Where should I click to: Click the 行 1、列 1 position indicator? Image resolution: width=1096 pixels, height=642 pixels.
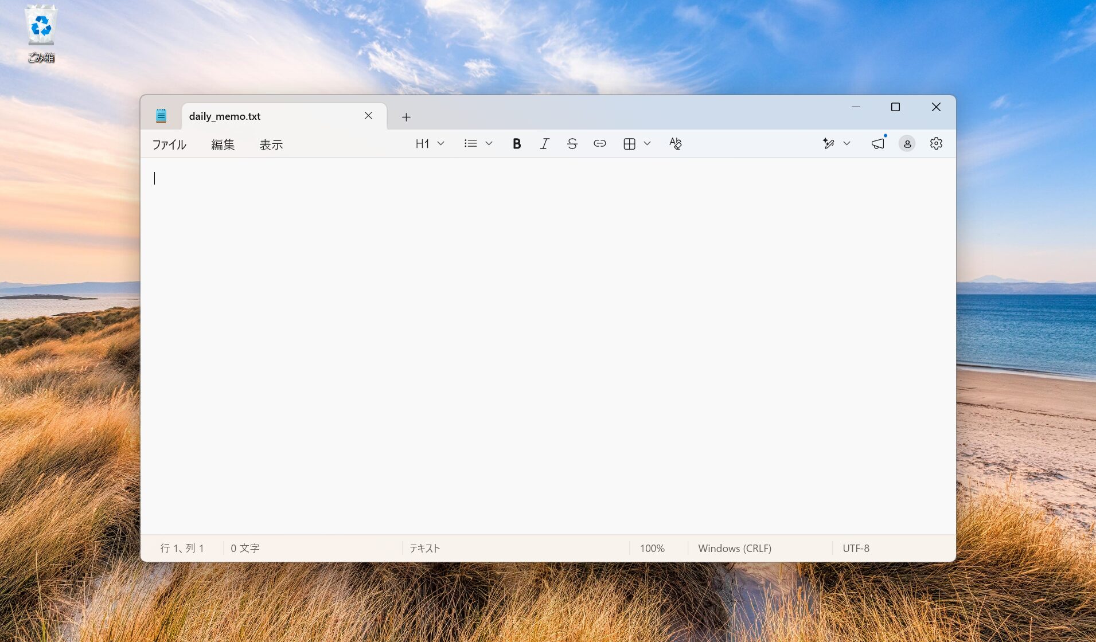[x=182, y=549]
